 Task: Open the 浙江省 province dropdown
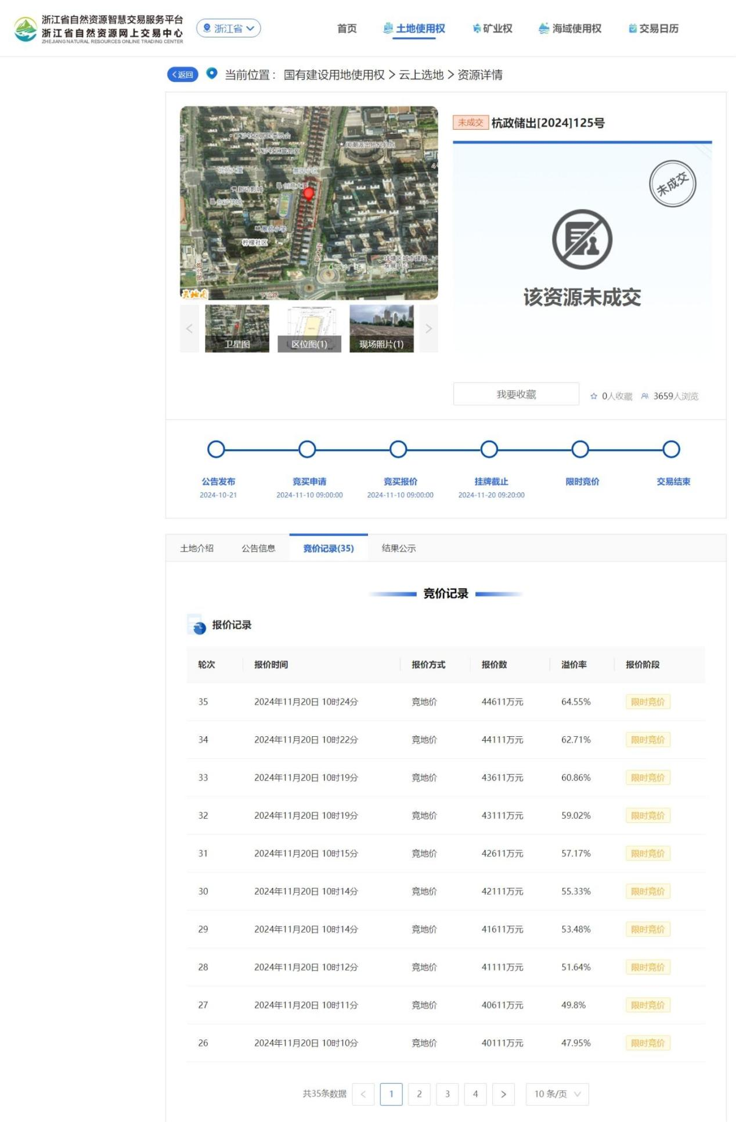pyautogui.click(x=229, y=28)
